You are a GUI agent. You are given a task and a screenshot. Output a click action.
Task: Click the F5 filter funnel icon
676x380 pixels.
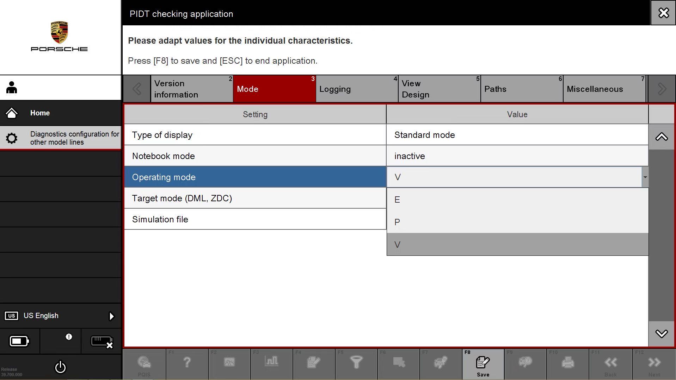coord(356,362)
